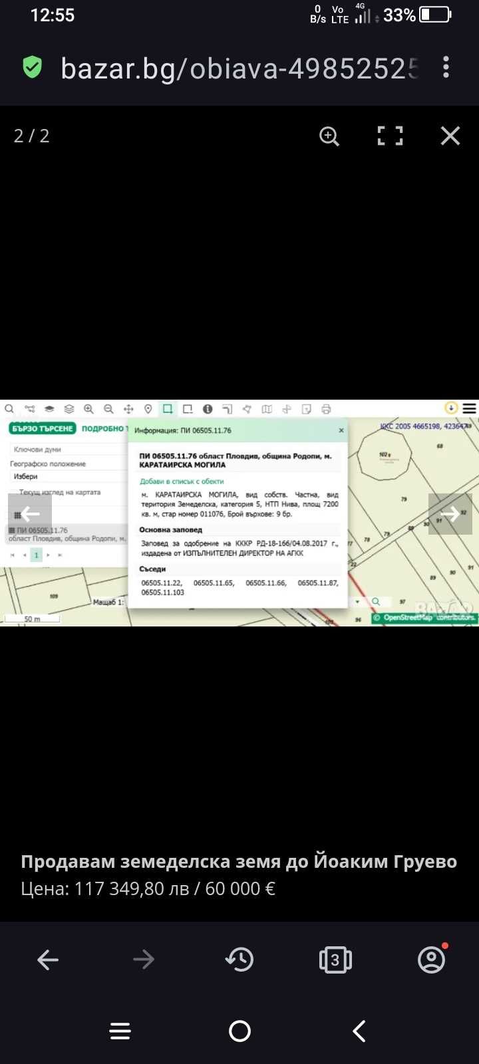Click neighbor parcel 06505.11.87
This screenshot has height=1064, width=479.
(x=318, y=583)
